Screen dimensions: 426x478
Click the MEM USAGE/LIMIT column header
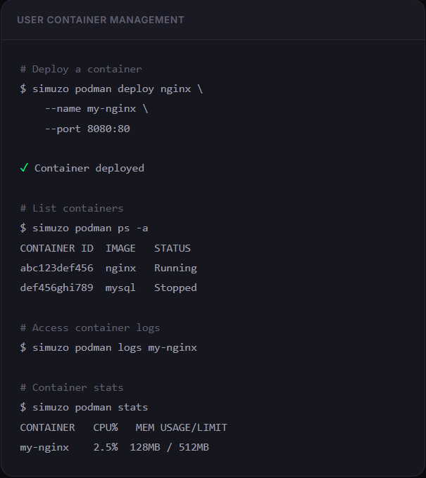(182, 427)
